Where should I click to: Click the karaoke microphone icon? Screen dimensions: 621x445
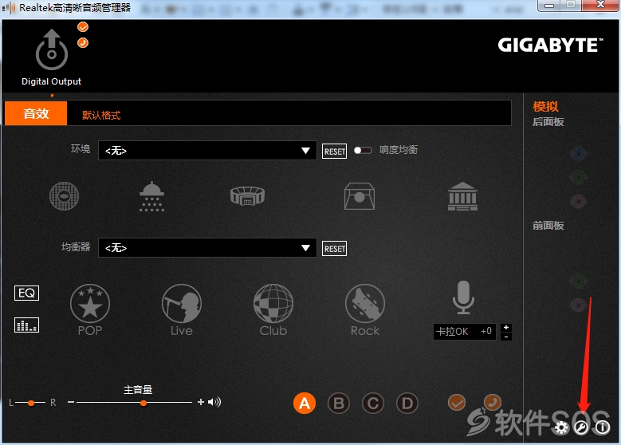[x=463, y=297]
